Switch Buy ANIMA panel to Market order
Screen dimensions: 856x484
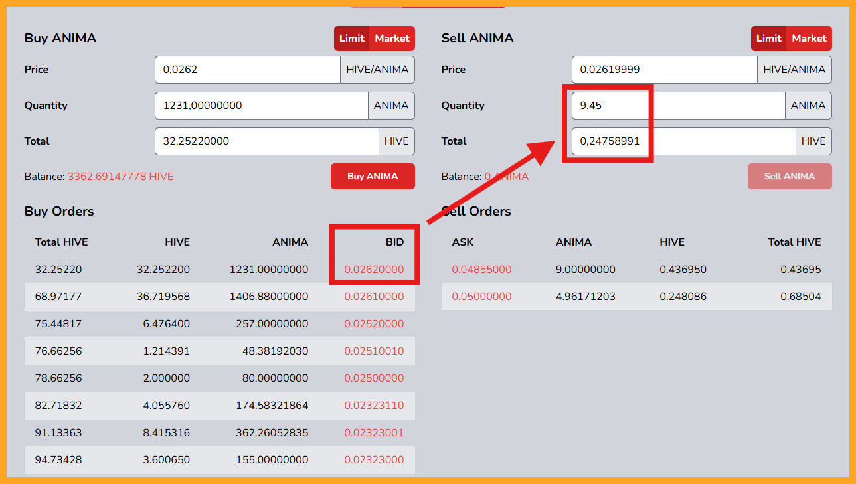coord(392,39)
